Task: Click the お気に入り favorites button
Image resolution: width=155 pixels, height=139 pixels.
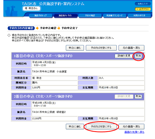Action: [143, 4]
